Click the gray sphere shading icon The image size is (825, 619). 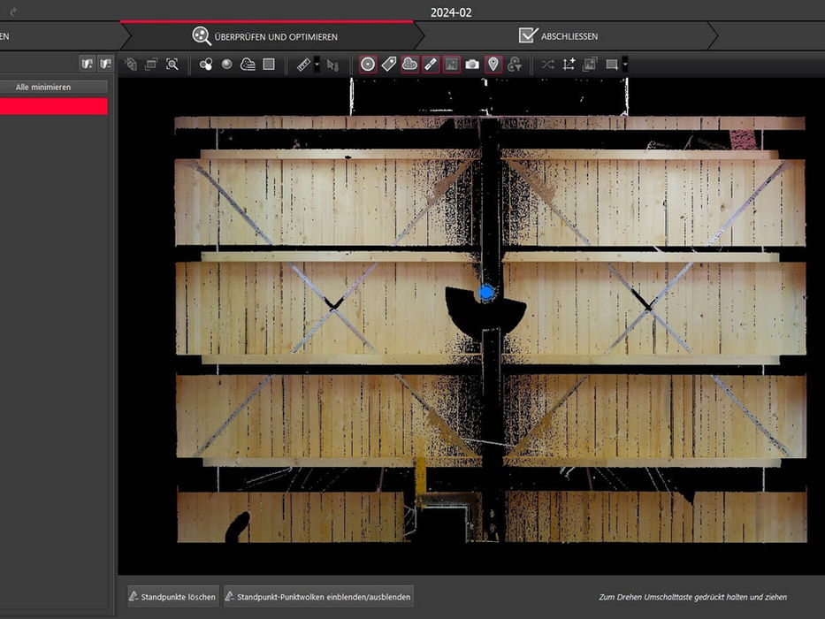click(226, 65)
